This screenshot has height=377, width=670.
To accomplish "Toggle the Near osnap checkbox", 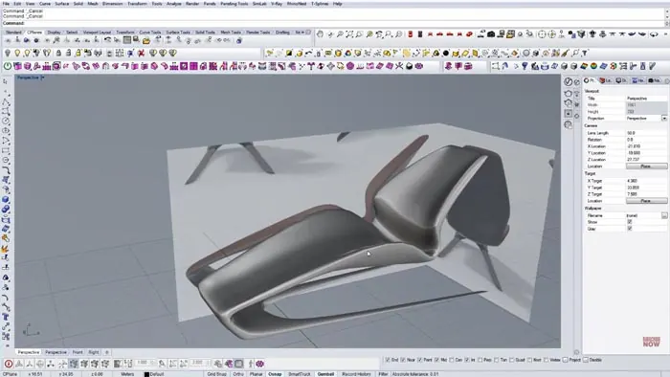I will 403,360.
